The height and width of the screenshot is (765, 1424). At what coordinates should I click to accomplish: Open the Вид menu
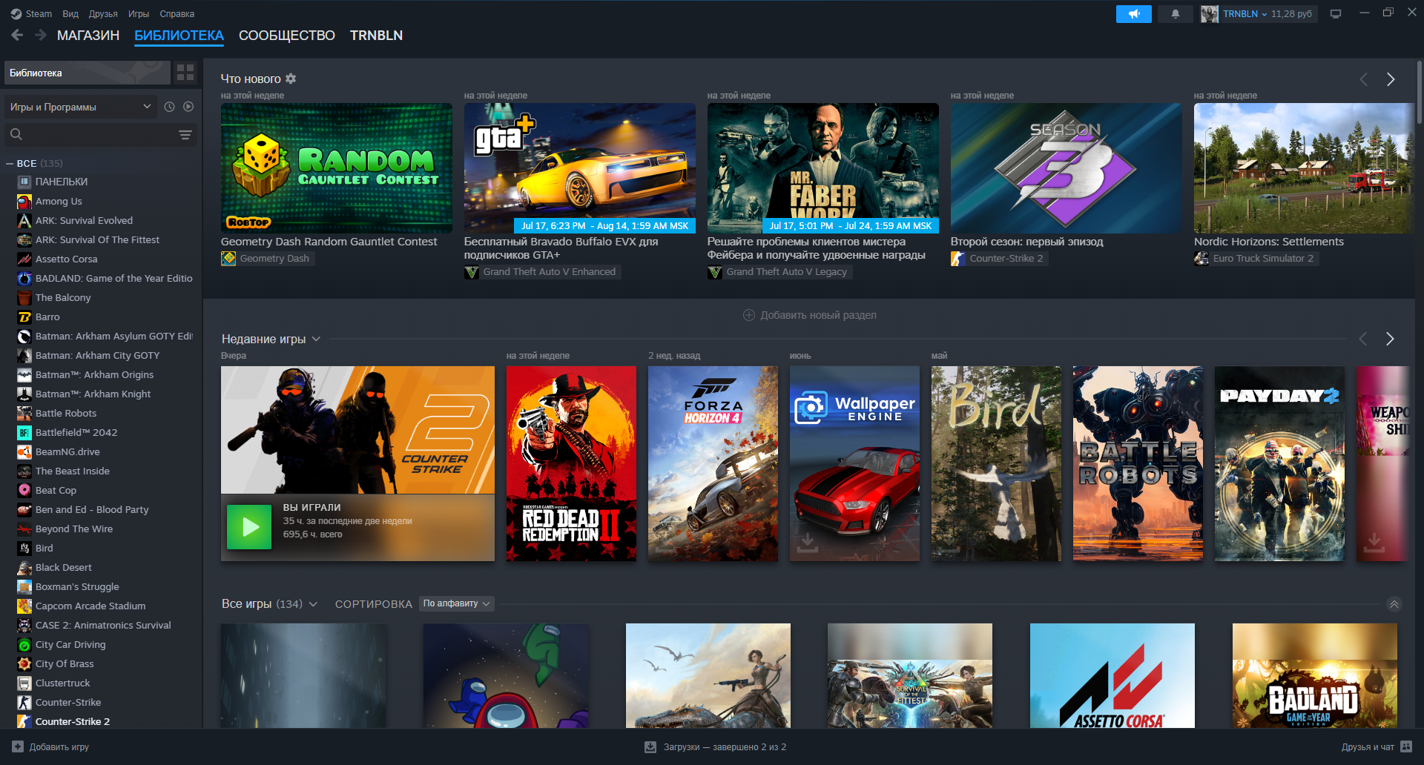coord(70,14)
